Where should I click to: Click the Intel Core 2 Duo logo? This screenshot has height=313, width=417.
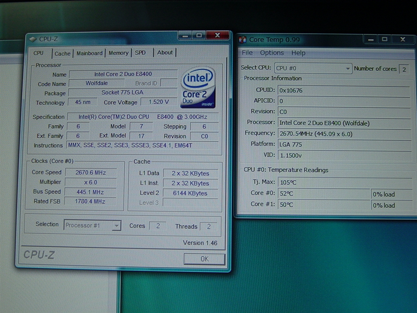[198, 87]
